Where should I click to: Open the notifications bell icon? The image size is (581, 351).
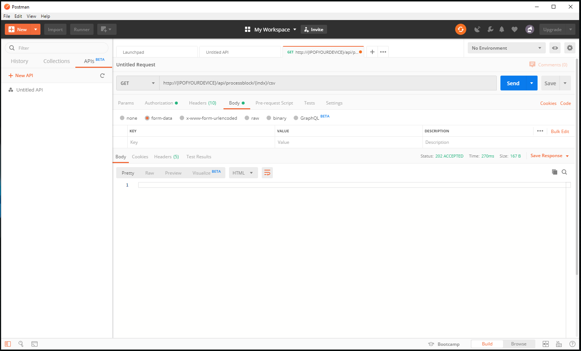point(502,29)
